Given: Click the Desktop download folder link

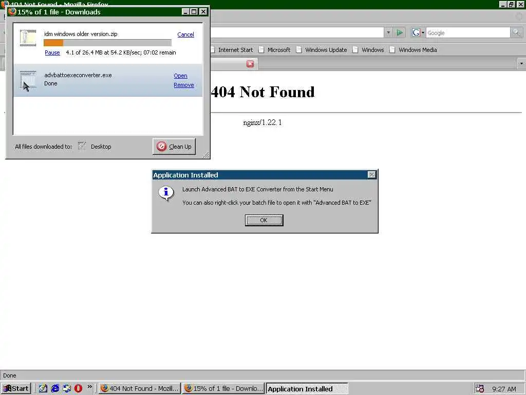Looking at the screenshot, I should pyautogui.click(x=101, y=147).
